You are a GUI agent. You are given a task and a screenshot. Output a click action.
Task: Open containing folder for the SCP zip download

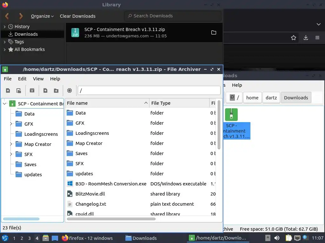click(214, 33)
